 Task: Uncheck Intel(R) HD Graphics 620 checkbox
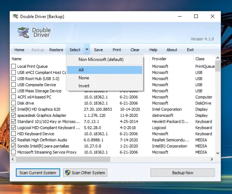pos(14,109)
